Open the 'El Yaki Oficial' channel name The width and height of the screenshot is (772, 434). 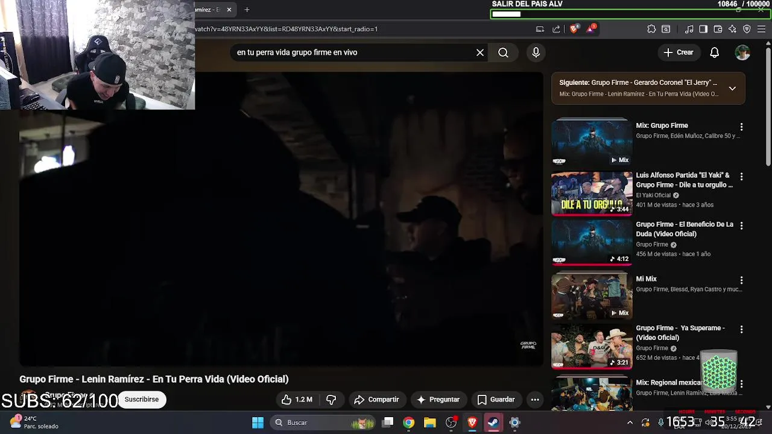pos(653,195)
